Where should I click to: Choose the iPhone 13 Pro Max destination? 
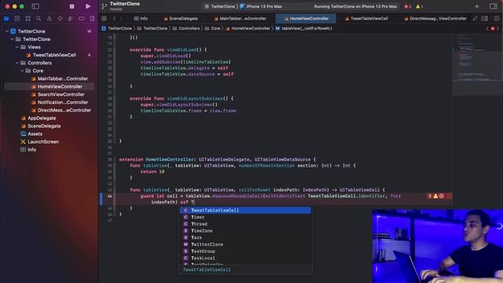[x=261, y=6]
